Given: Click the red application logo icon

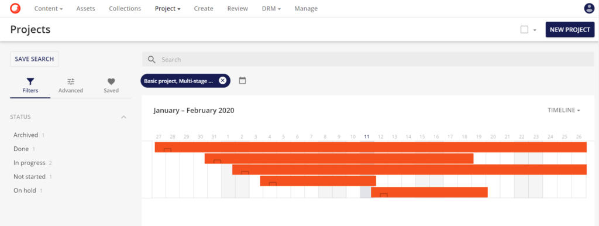Looking at the screenshot, I should coord(15,8).
